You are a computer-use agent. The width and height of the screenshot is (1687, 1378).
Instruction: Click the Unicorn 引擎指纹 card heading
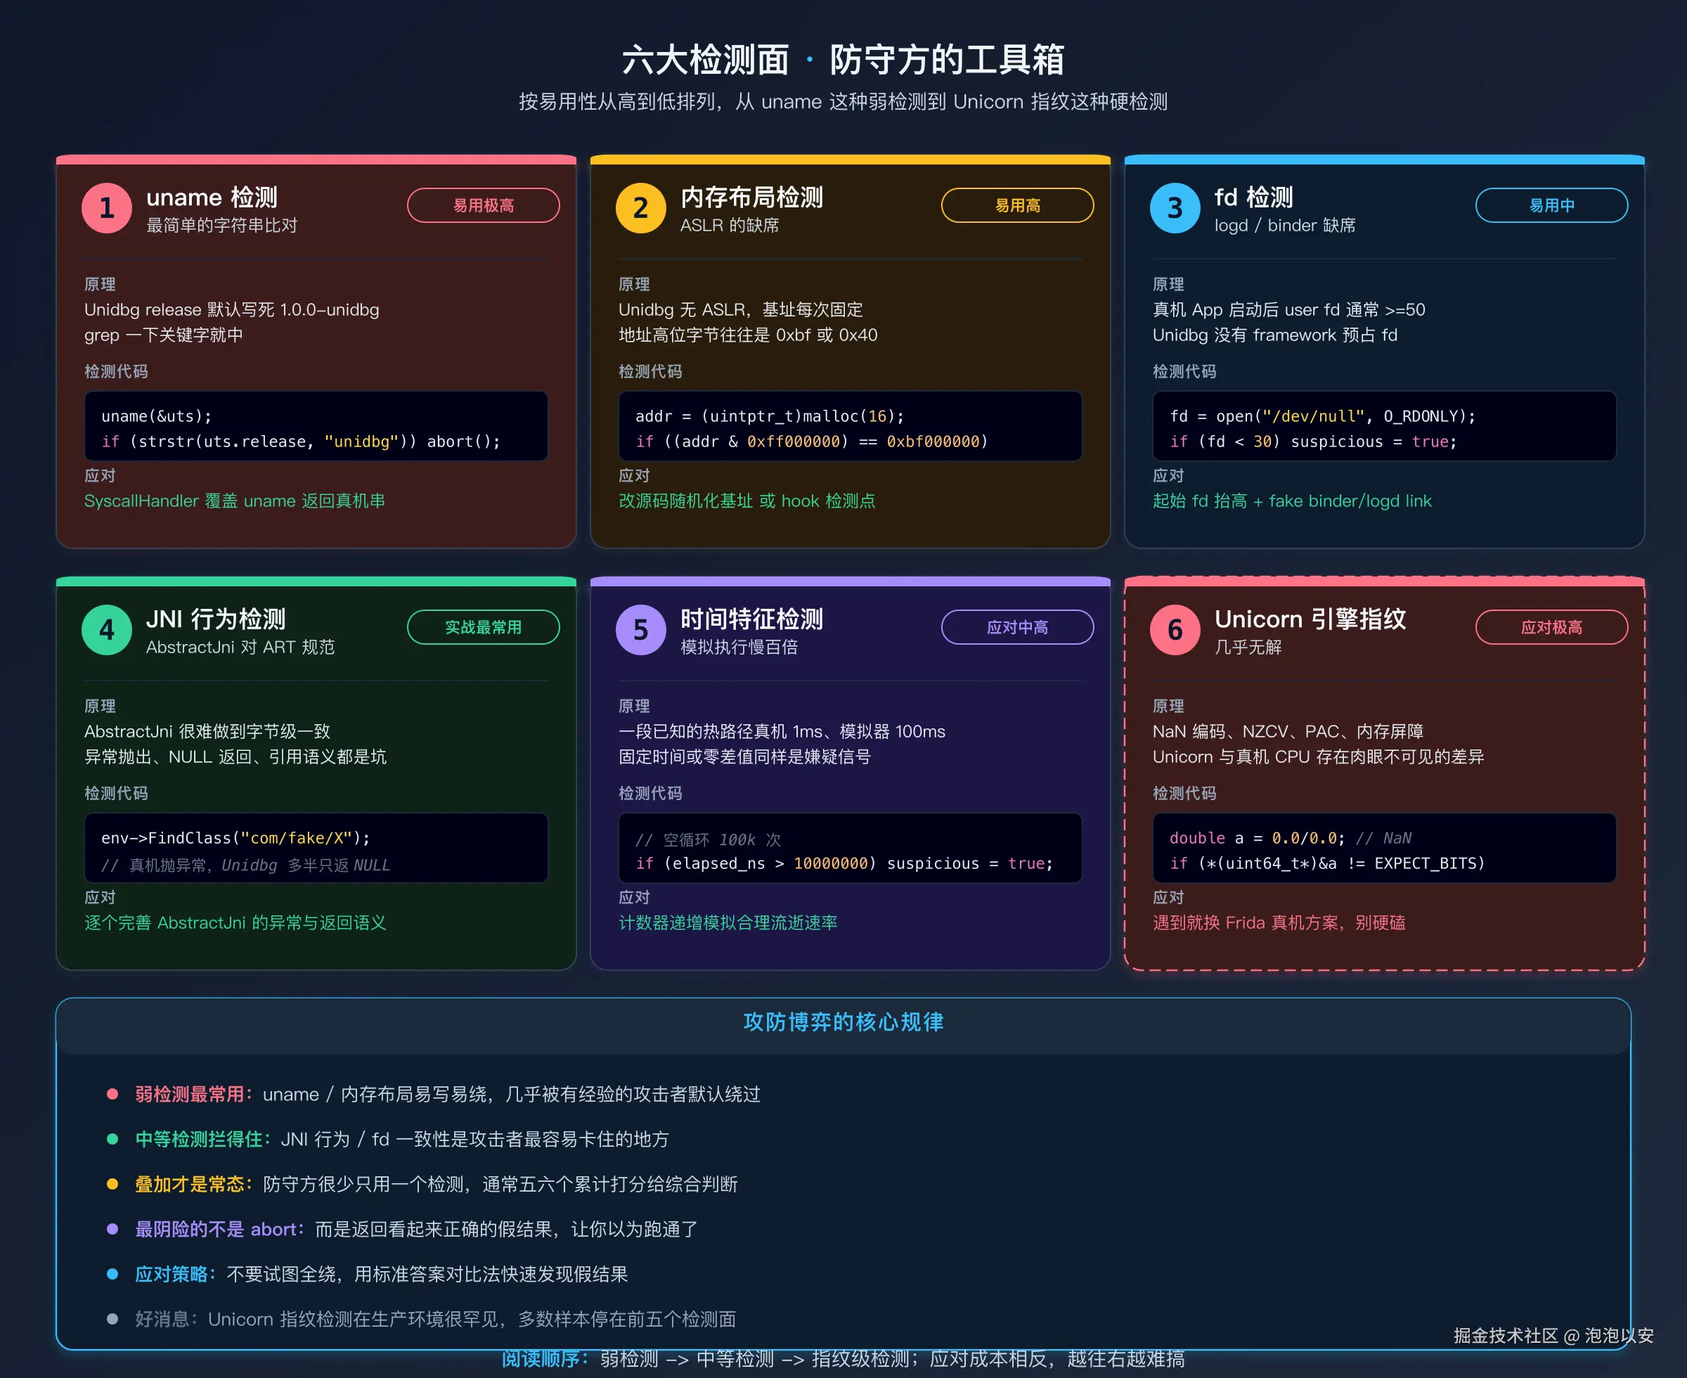[x=1310, y=619]
